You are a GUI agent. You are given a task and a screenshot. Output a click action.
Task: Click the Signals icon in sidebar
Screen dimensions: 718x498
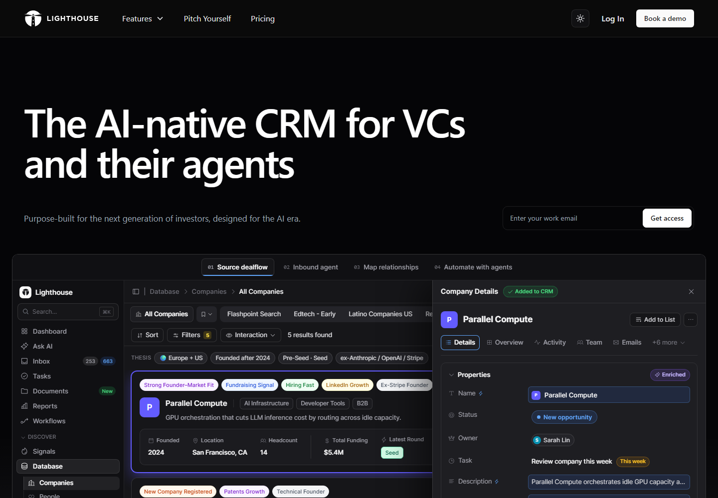[24, 451]
